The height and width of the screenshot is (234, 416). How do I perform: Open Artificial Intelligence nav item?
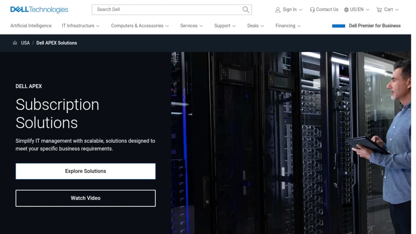click(31, 26)
